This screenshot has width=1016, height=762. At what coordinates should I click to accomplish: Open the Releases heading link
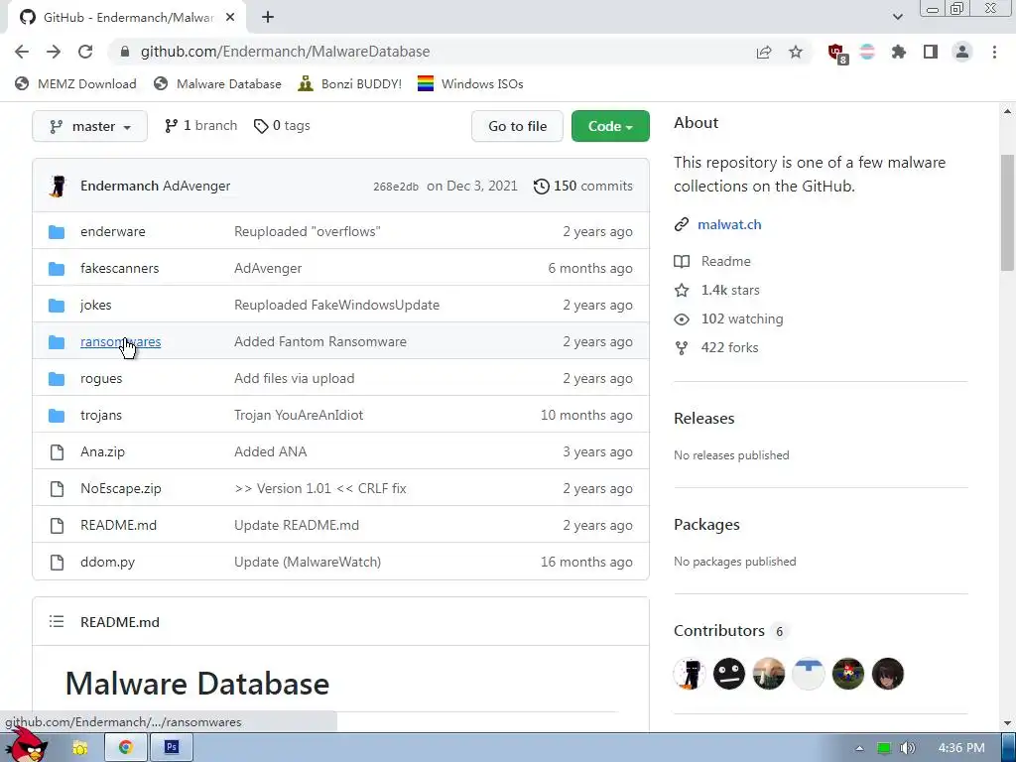tap(704, 419)
